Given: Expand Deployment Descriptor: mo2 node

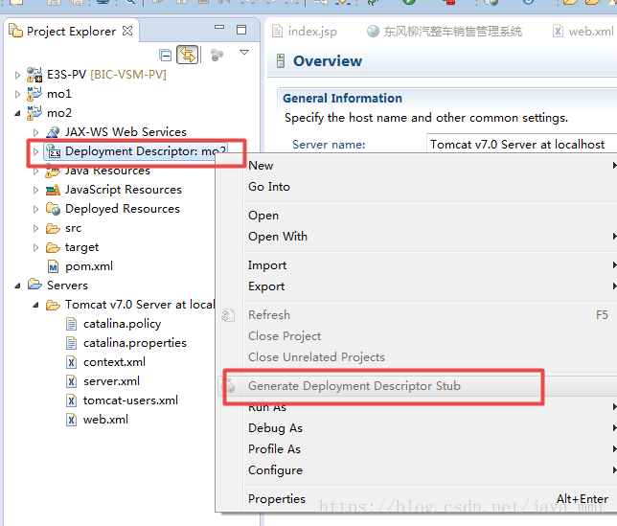Looking at the screenshot, I should coord(35,151).
